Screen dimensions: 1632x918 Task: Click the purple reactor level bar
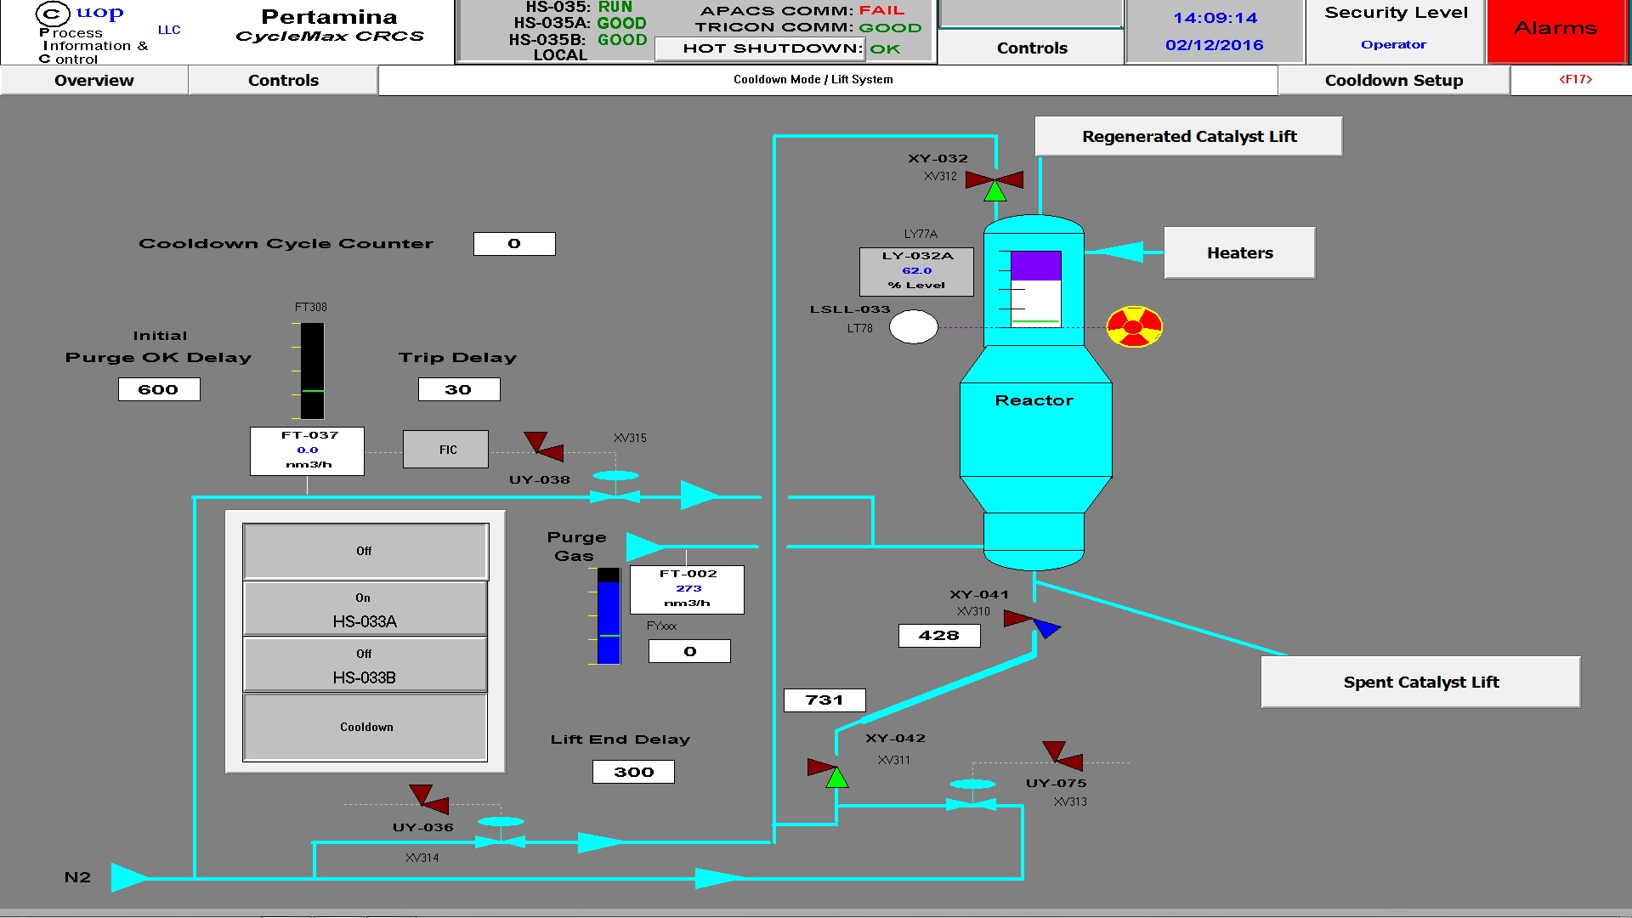1035,265
